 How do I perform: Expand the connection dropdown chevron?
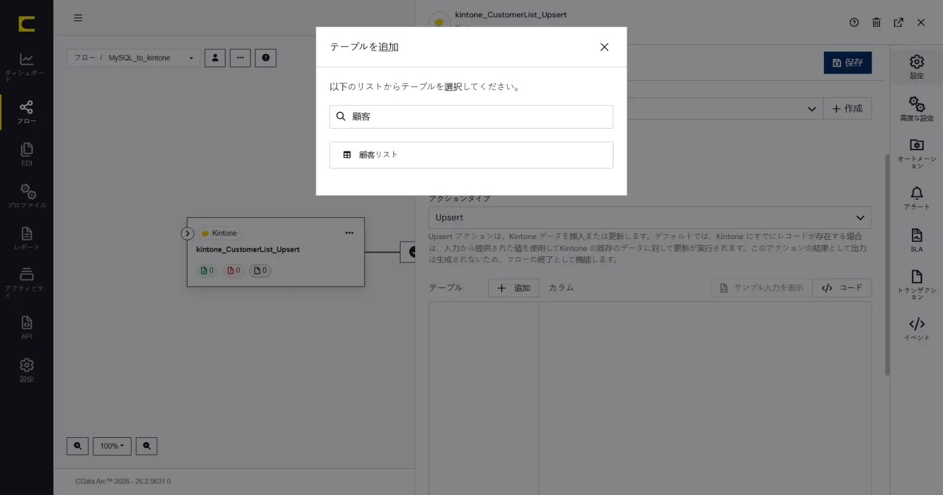(x=812, y=109)
